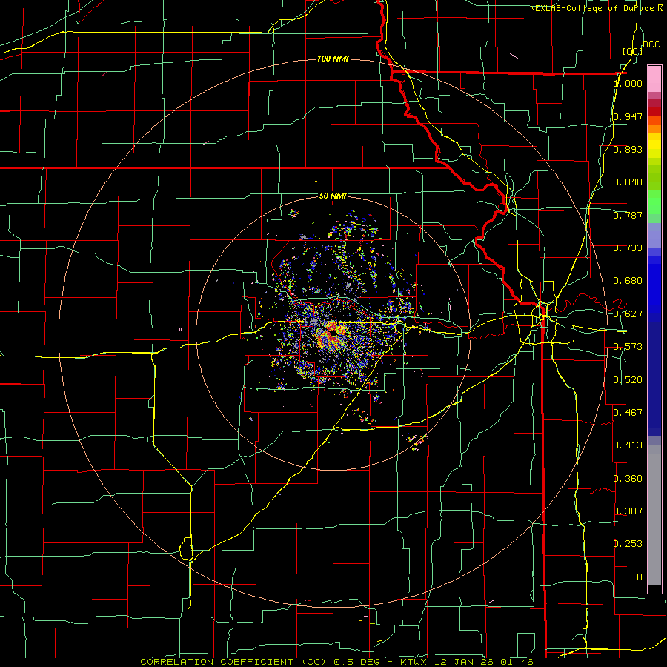Screen dimensions: 667x667
Task: Click the 0.787 value on the scale
Action: [x=628, y=215]
